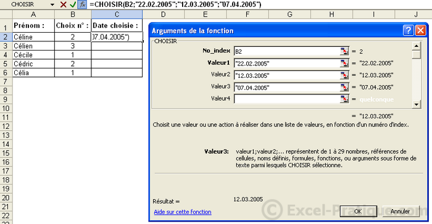
Task: Select column F header
Action: 247,14
